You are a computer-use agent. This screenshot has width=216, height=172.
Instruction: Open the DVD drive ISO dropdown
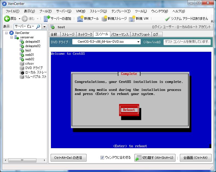coord(138,42)
